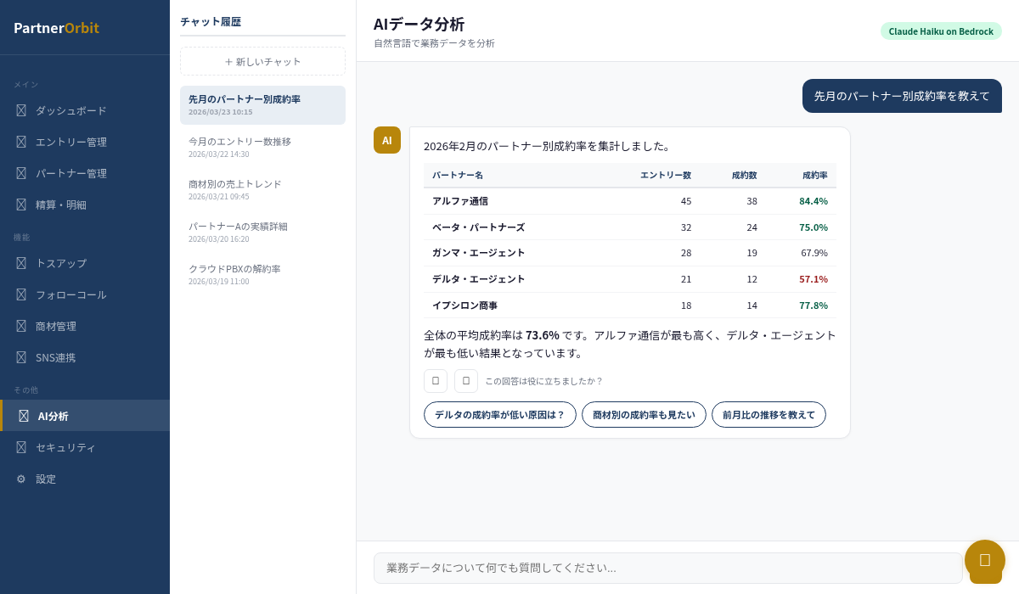The height and width of the screenshot is (594, 1019).
Task: Navigate to セキュリティ page
Action: pyautogui.click(x=65, y=447)
